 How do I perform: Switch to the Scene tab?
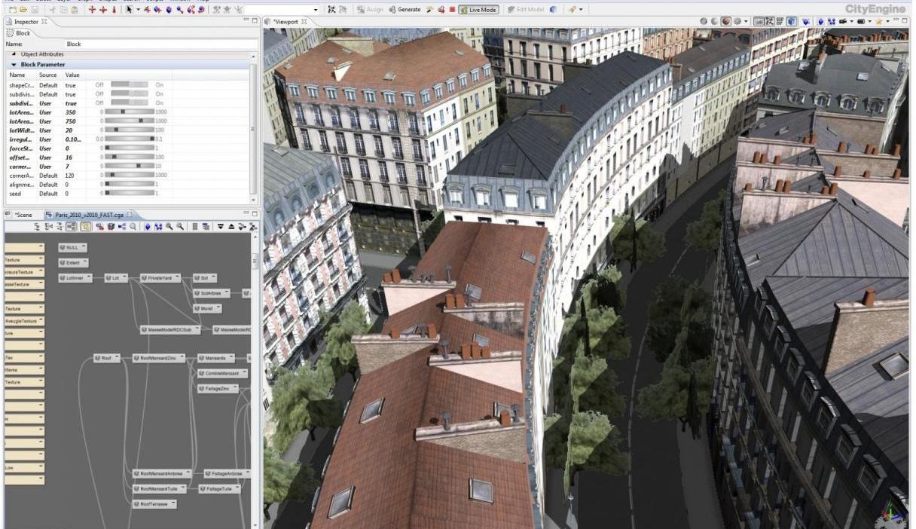(x=23, y=215)
